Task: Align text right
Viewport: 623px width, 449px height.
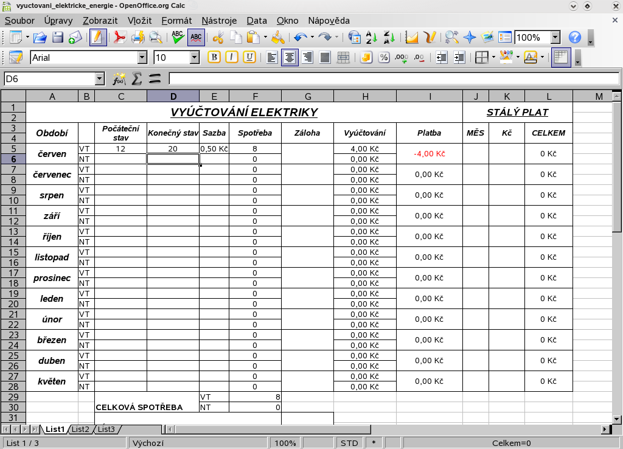Action: (307, 58)
